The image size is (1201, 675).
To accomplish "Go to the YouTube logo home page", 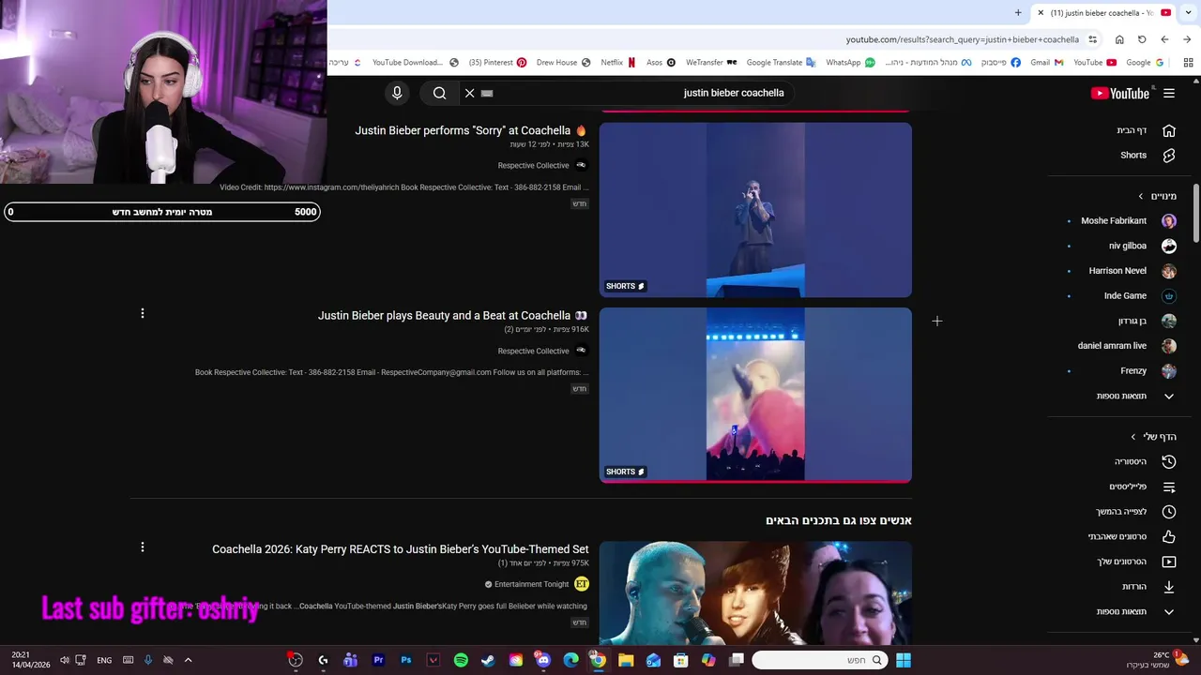I will click(x=1120, y=93).
